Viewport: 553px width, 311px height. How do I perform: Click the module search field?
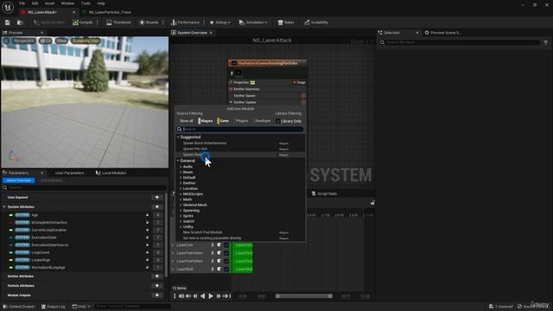pos(240,130)
